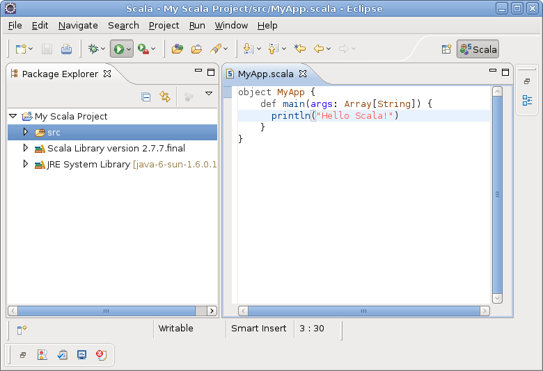
Task: Expand the src folder tree node
Action: tap(26, 132)
